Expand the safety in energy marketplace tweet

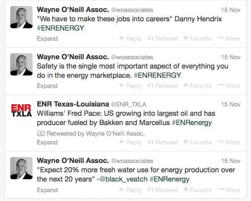click(x=47, y=86)
